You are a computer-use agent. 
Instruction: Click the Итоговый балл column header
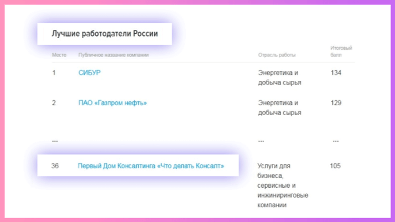(x=341, y=51)
